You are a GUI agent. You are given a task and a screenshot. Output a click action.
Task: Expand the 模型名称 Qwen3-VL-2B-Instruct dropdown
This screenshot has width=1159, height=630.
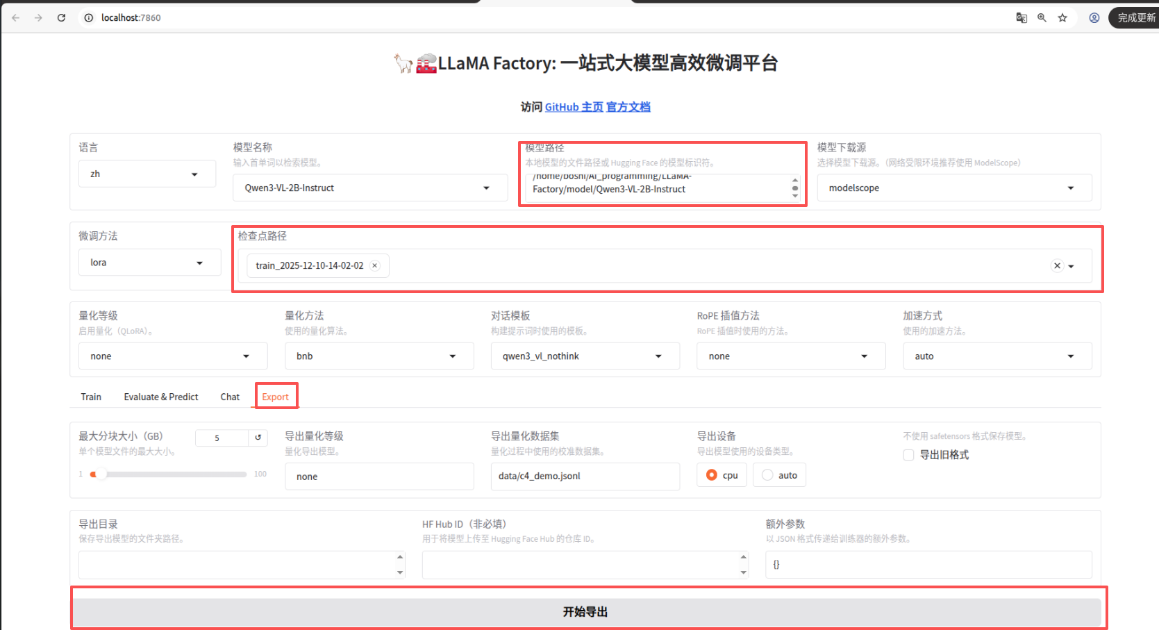click(x=370, y=188)
